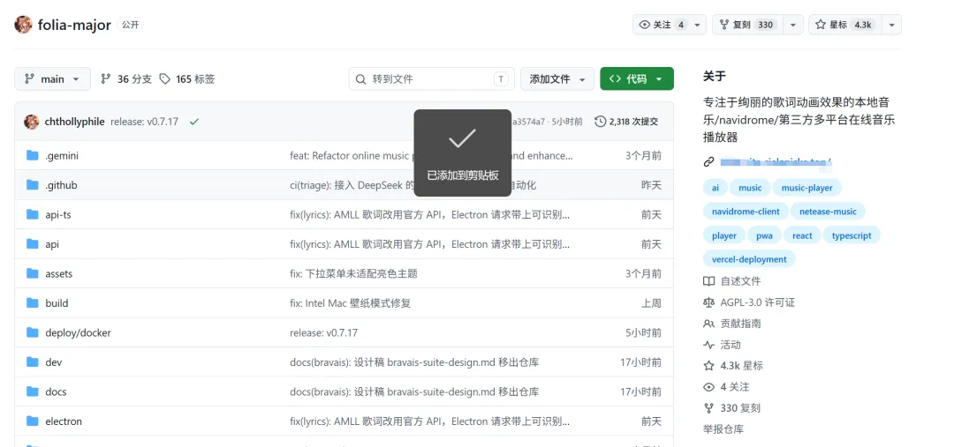Open the electron folder

click(64, 421)
